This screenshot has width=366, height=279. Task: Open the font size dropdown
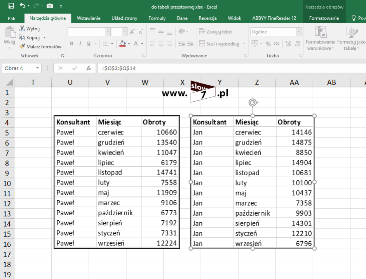(x=125, y=32)
